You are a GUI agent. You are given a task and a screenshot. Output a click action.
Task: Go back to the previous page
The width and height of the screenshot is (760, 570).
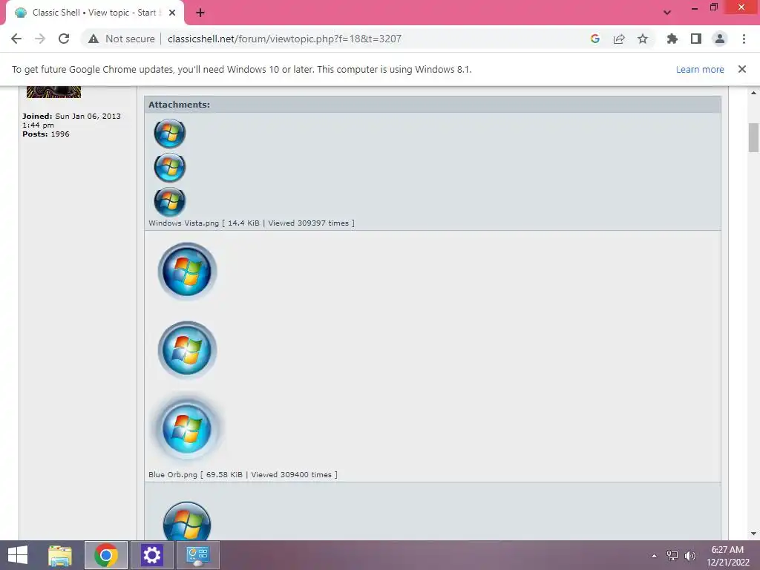pos(16,39)
